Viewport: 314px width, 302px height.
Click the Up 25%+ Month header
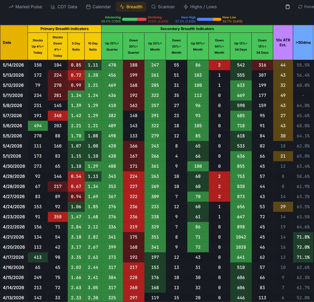coord(155,46)
